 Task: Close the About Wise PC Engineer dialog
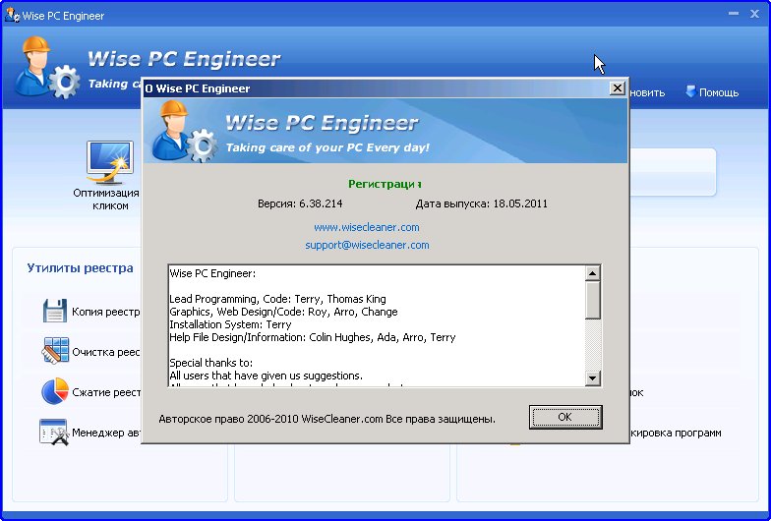[x=617, y=88]
